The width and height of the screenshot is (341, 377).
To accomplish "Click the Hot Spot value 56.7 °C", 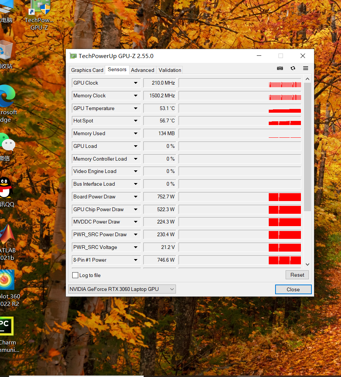I will [x=160, y=121].
